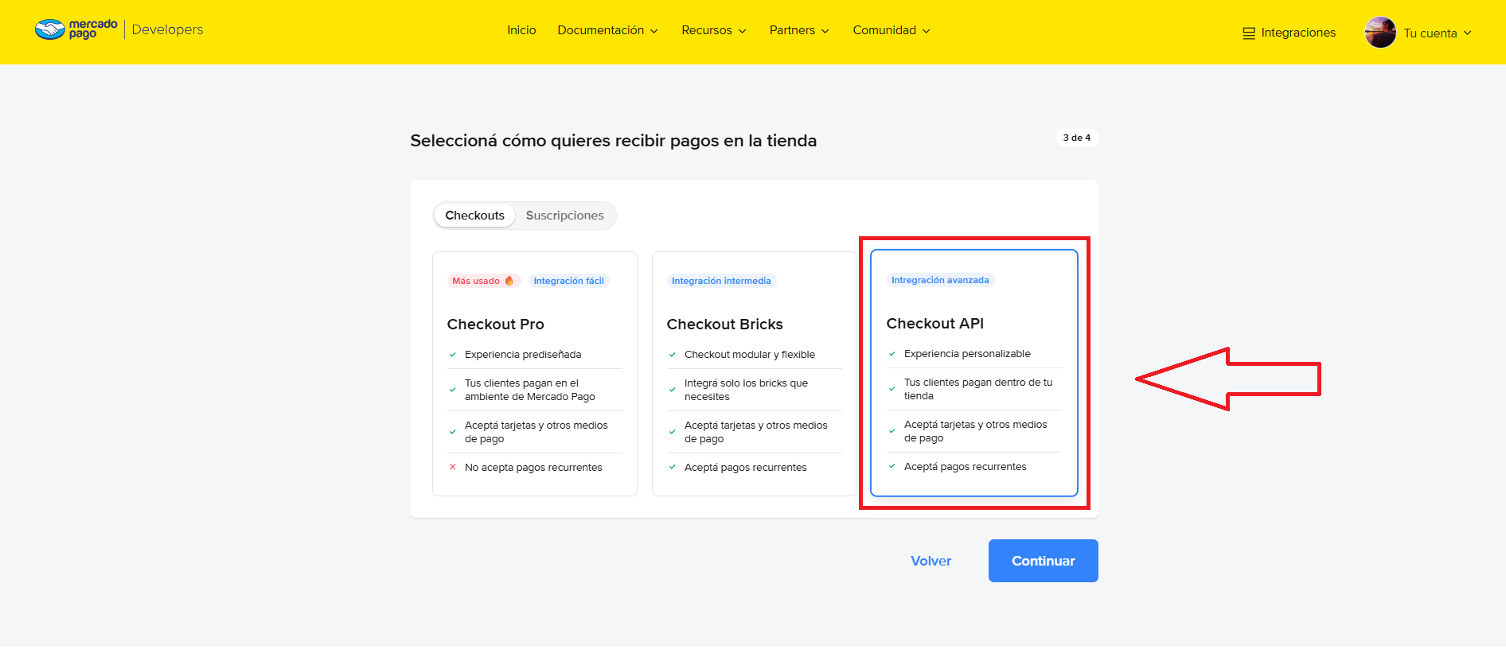Click Aceptá pagos recurrentes in Checkout Bricks card
The width and height of the screenshot is (1506, 657).
746,468
